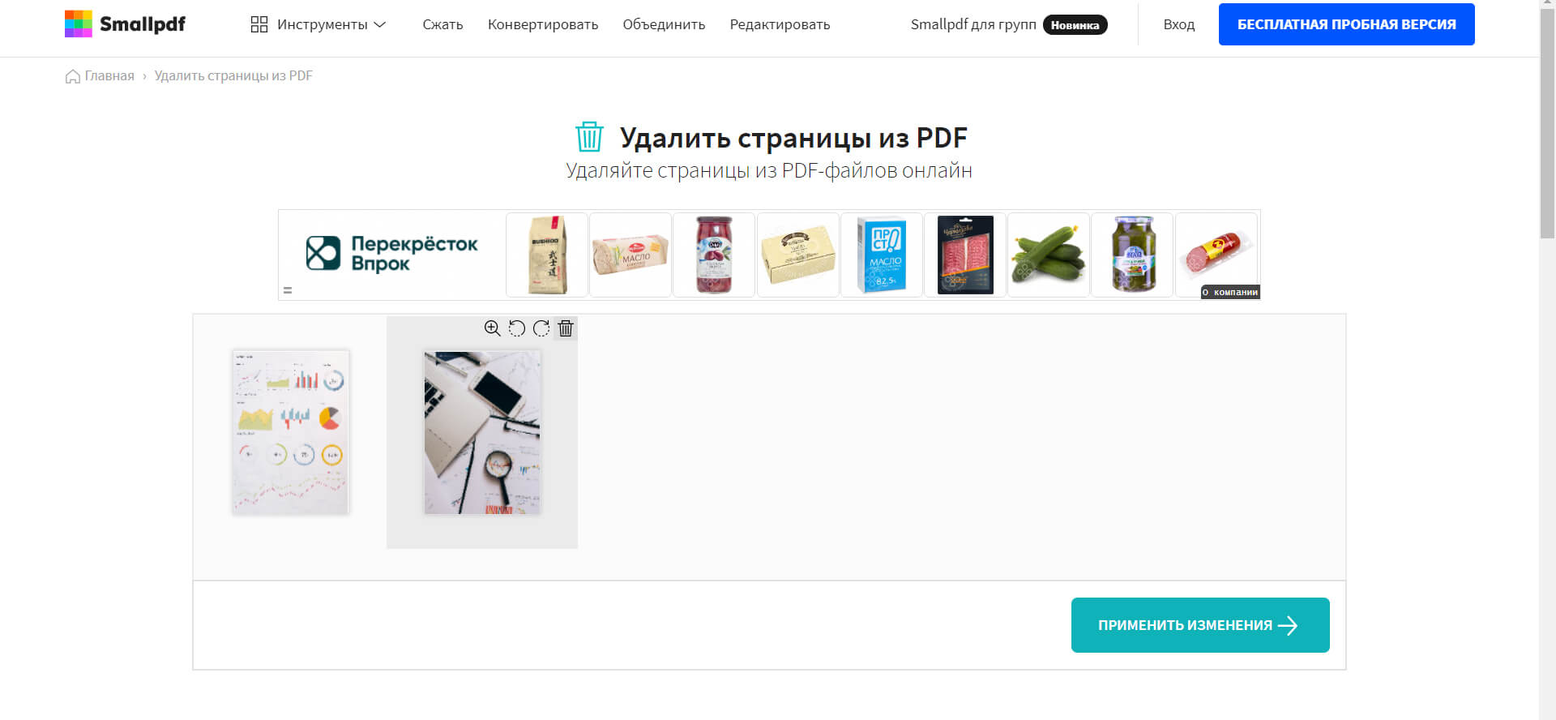Select the second page thumbnail with laptop photo
The height and width of the screenshot is (720, 1556).
482,432
